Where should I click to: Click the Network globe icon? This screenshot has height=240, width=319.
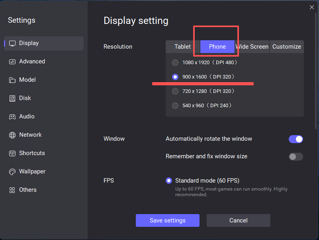pos(12,135)
